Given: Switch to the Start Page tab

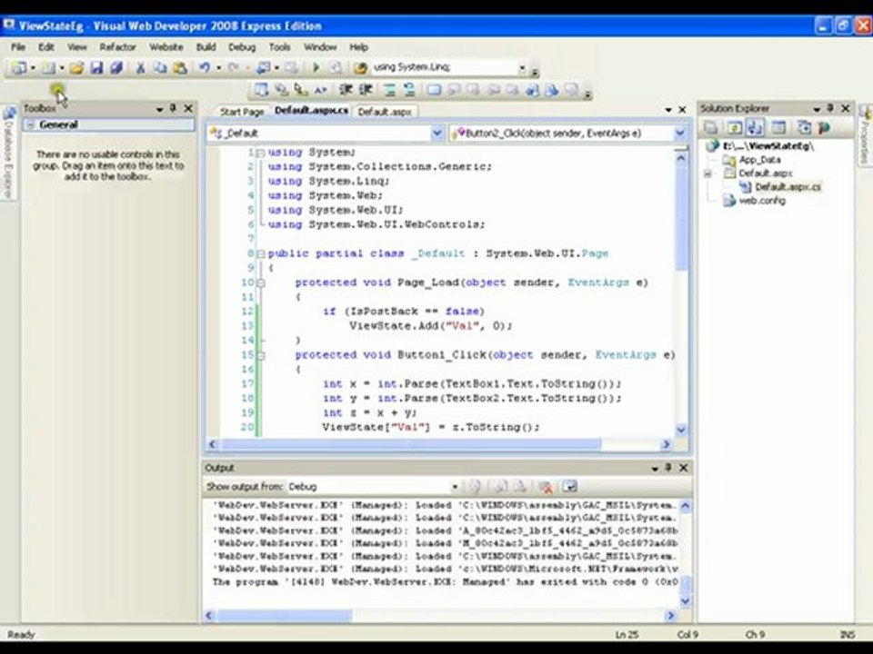Looking at the screenshot, I should click(242, 112).
